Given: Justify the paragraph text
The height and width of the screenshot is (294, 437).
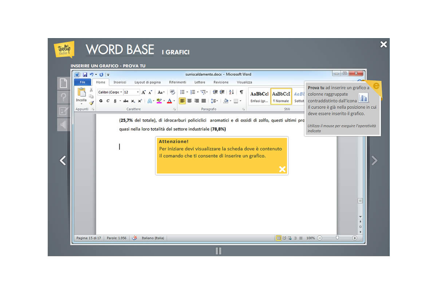Looking at the screenshot, I should (204, 101).
